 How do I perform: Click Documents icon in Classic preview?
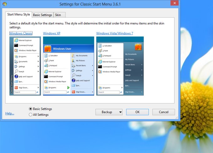pyautogui.click(x=16, y=61)
